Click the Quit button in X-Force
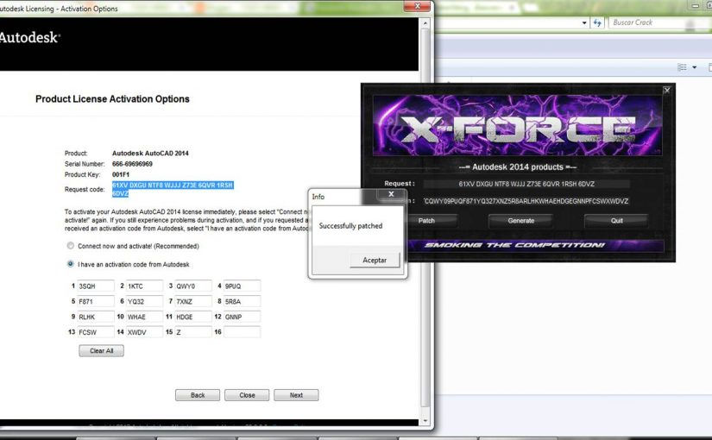Screen dimensions: 712x440 pos(617,221)
